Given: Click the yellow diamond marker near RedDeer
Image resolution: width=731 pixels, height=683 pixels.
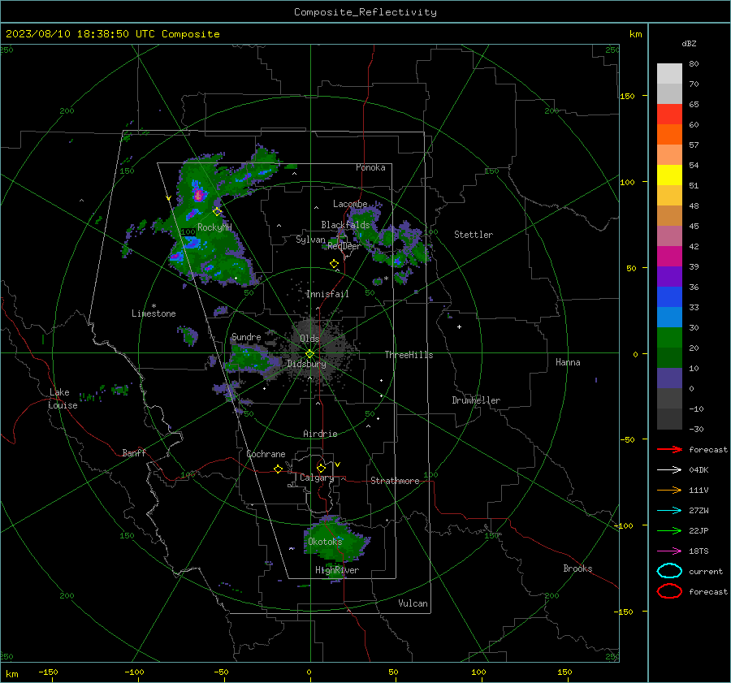Looking at the screenshot, I should click(334, 264).
